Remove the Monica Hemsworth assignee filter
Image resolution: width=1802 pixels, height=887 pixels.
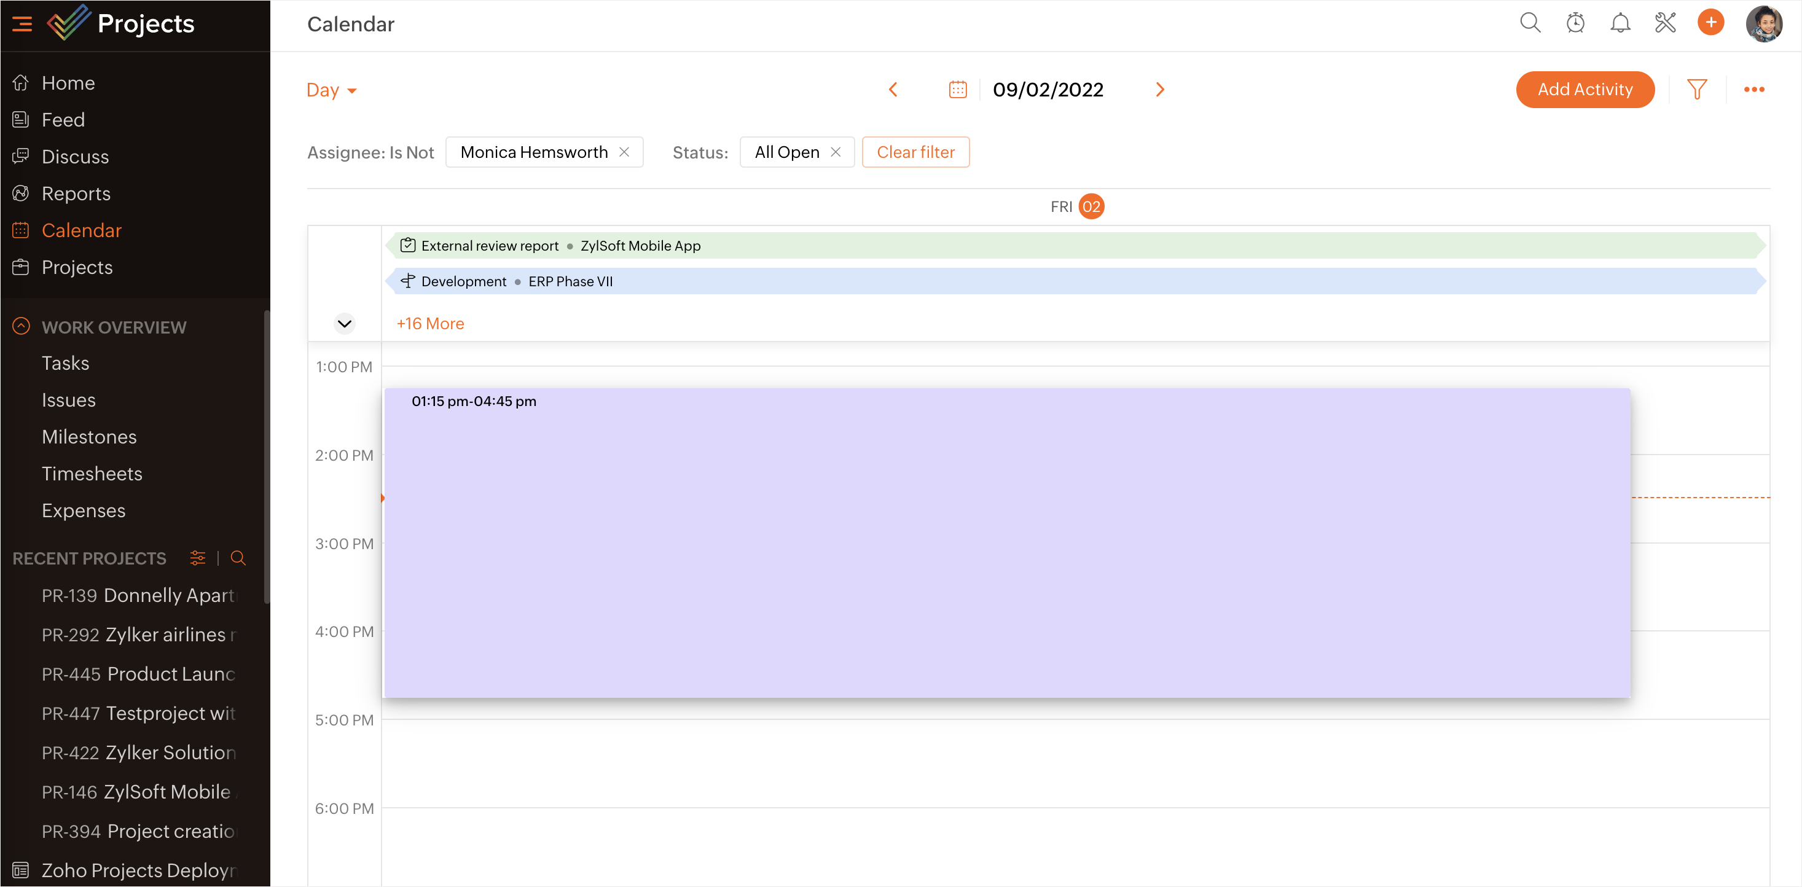[624, 152]
